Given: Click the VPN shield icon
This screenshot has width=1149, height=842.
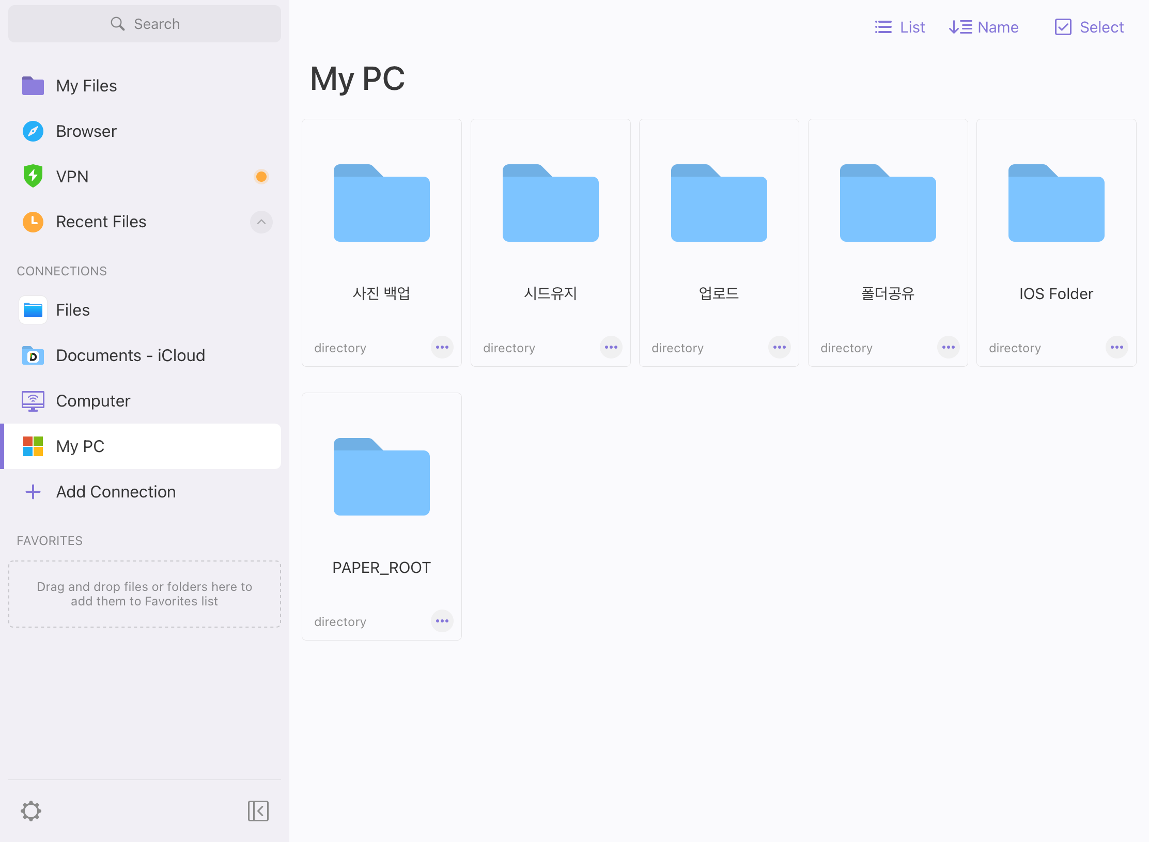Looking at the screenshot, I should tap(33, 176).
